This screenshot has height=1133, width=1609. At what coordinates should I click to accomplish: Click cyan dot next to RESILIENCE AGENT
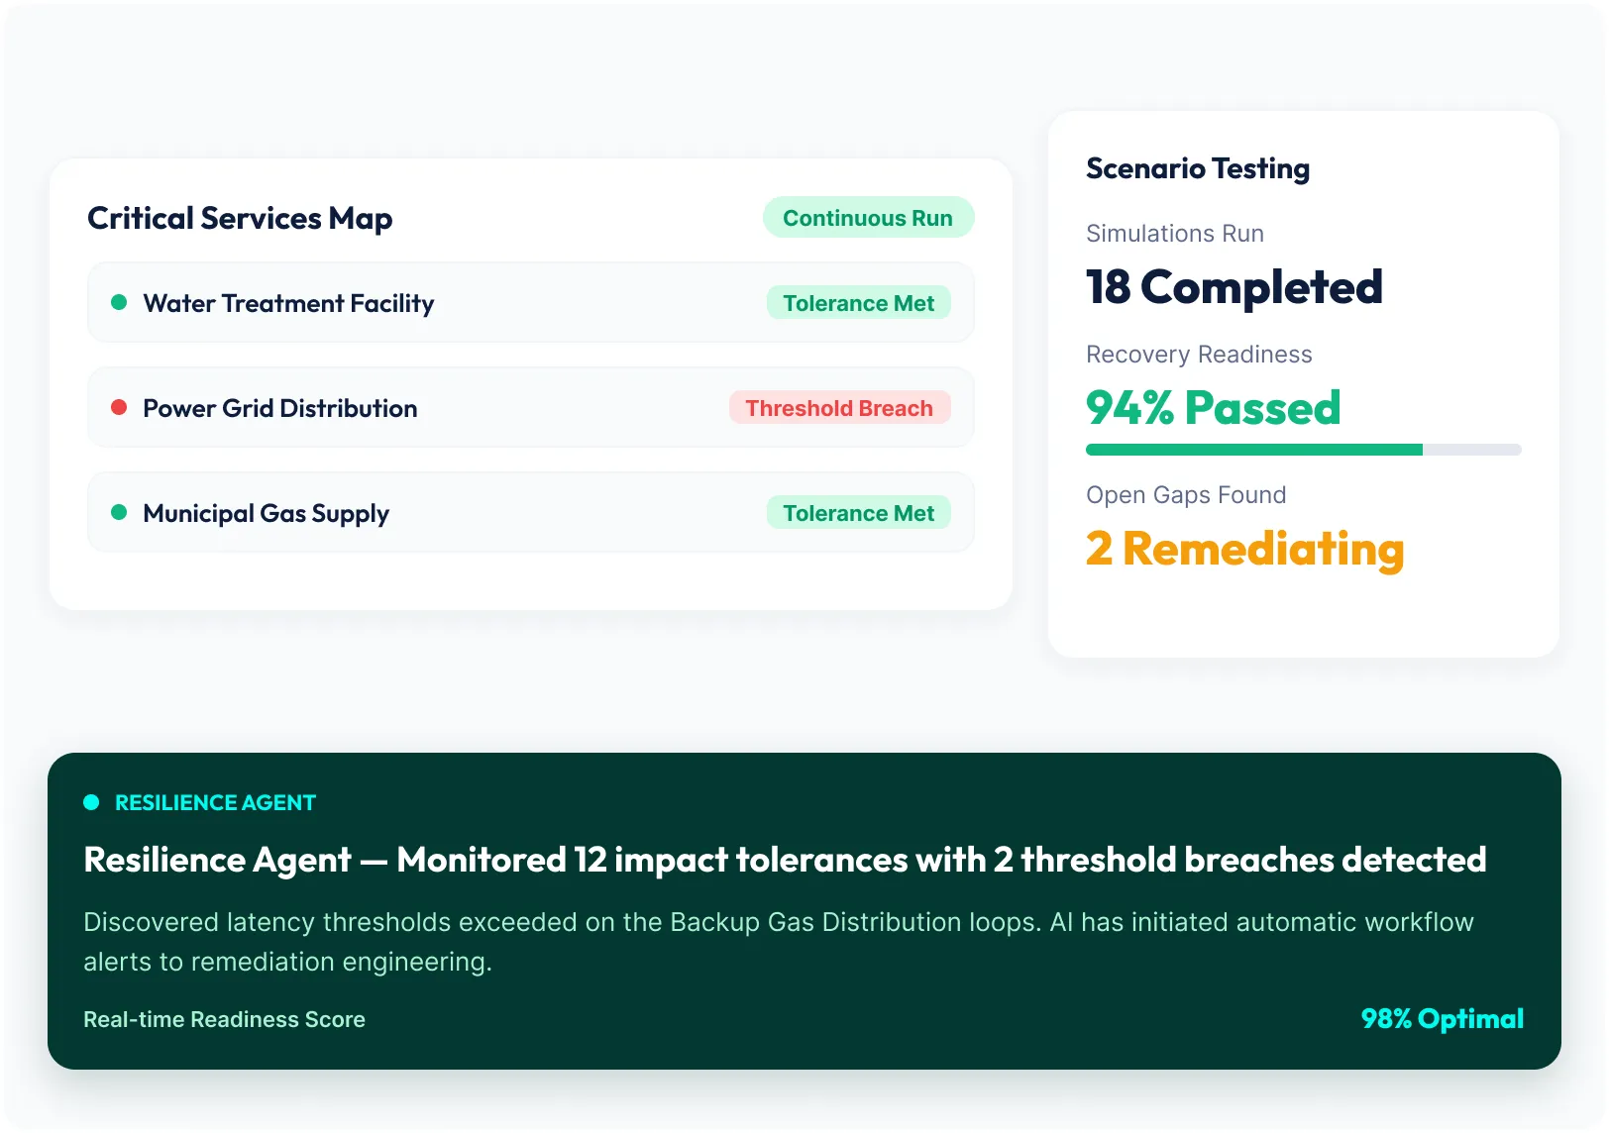(x=91, y=802)
